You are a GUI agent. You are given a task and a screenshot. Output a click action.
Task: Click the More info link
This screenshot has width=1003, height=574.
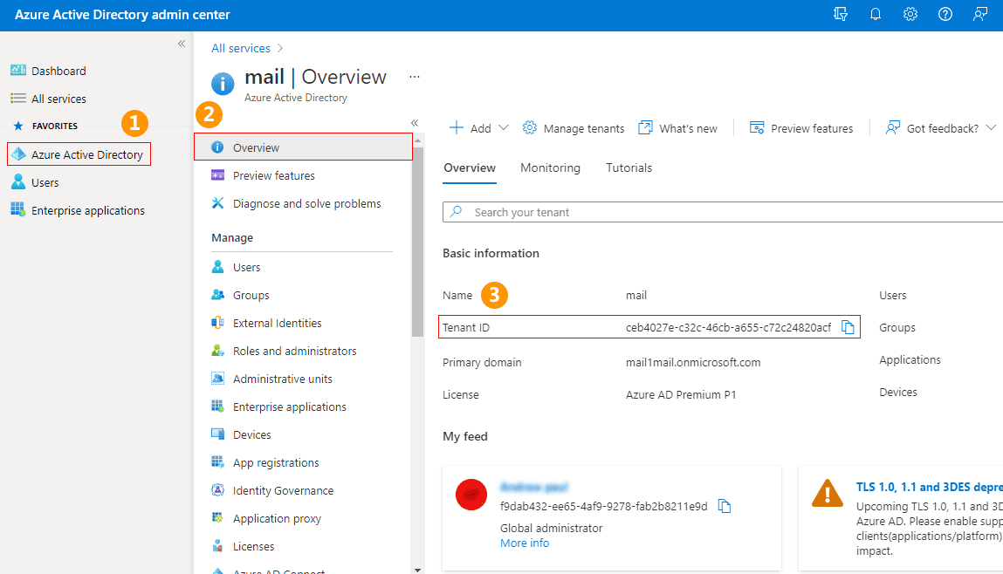coord(525,543)
